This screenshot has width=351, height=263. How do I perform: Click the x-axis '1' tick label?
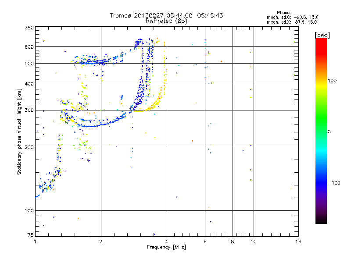pos(35,242)
